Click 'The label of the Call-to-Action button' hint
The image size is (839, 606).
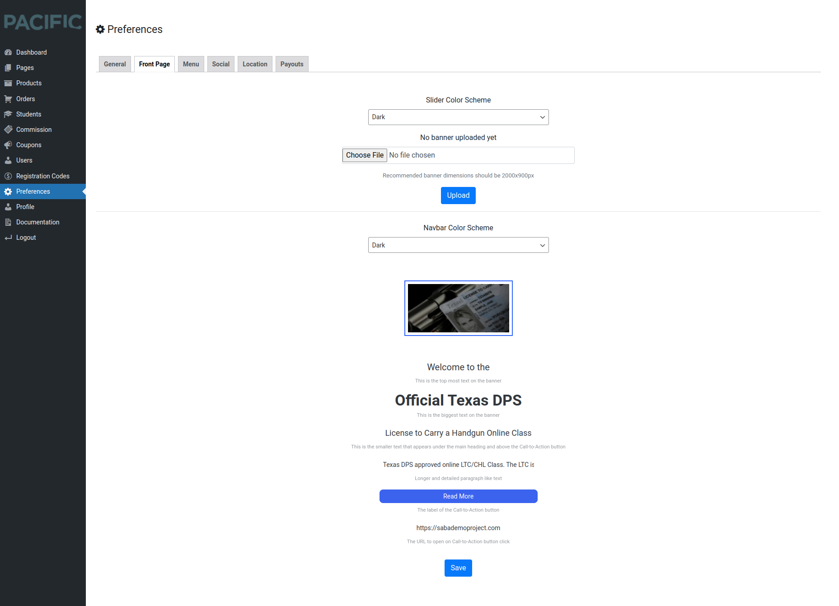458,510
